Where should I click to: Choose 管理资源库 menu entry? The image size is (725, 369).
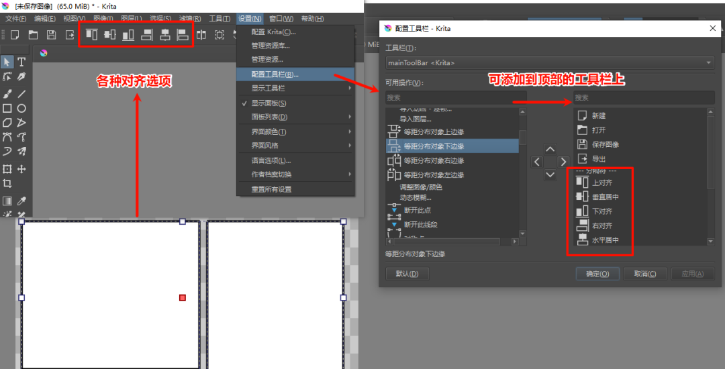(x=295, y=46)
